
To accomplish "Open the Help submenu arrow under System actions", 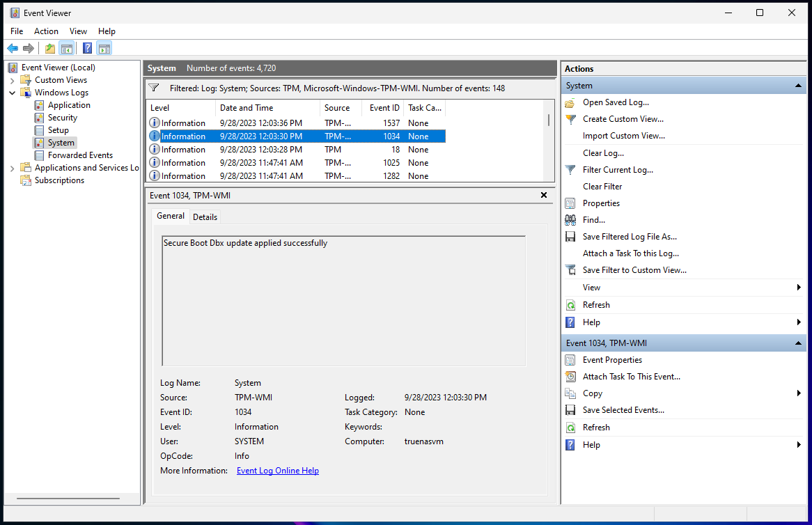I will [799, 322].
